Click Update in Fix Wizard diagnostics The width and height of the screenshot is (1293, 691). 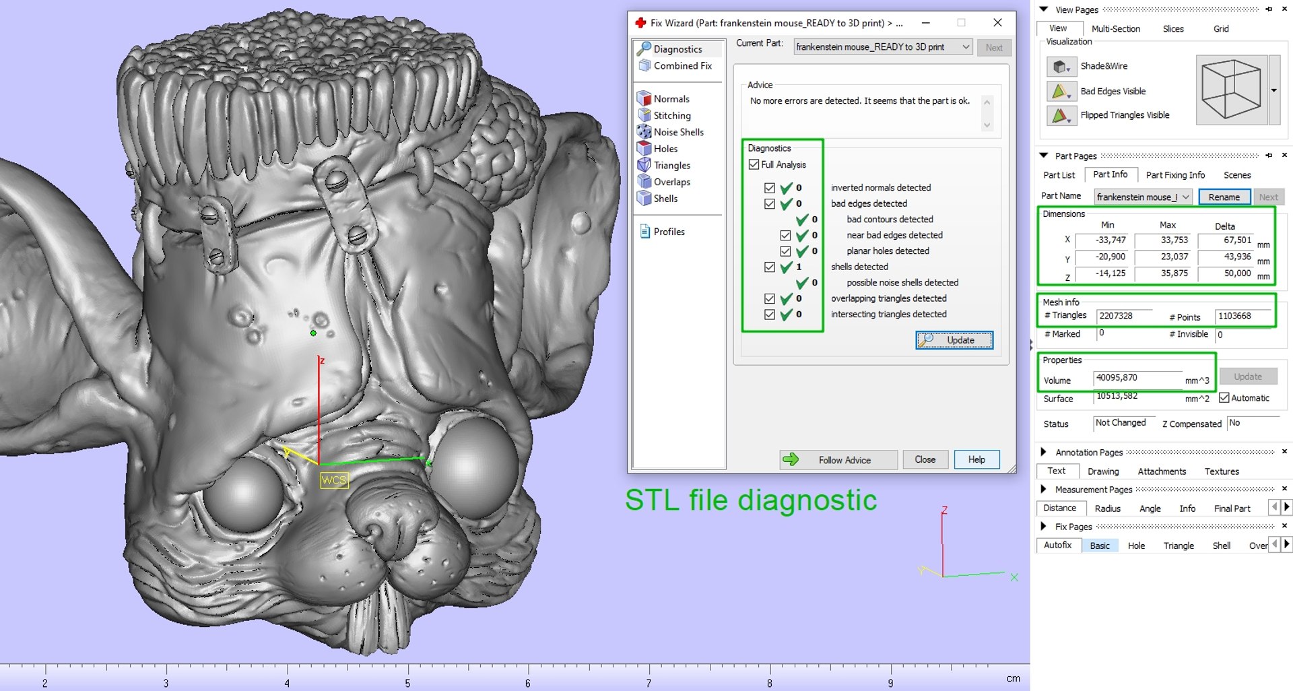[x=954, y=340]
